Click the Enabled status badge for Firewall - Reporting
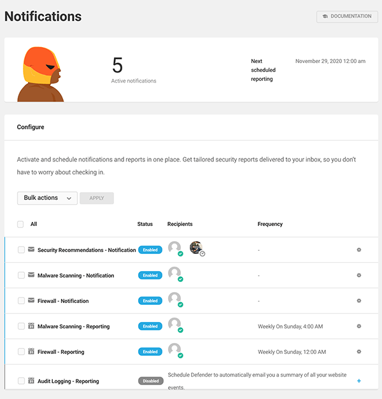 (x=150, y=352)
